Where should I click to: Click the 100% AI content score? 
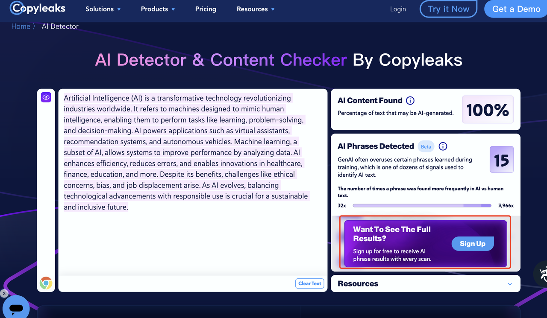(x=488, y=110)
